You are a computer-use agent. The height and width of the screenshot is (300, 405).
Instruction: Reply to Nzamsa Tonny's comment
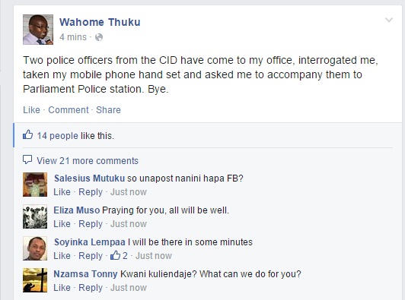91,288
